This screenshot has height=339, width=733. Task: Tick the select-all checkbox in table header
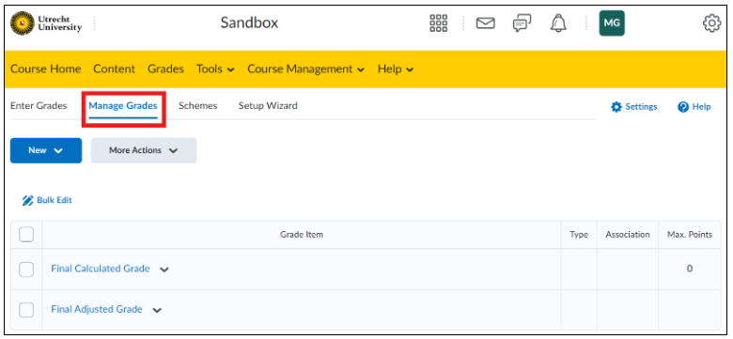(x=26, y=235)
